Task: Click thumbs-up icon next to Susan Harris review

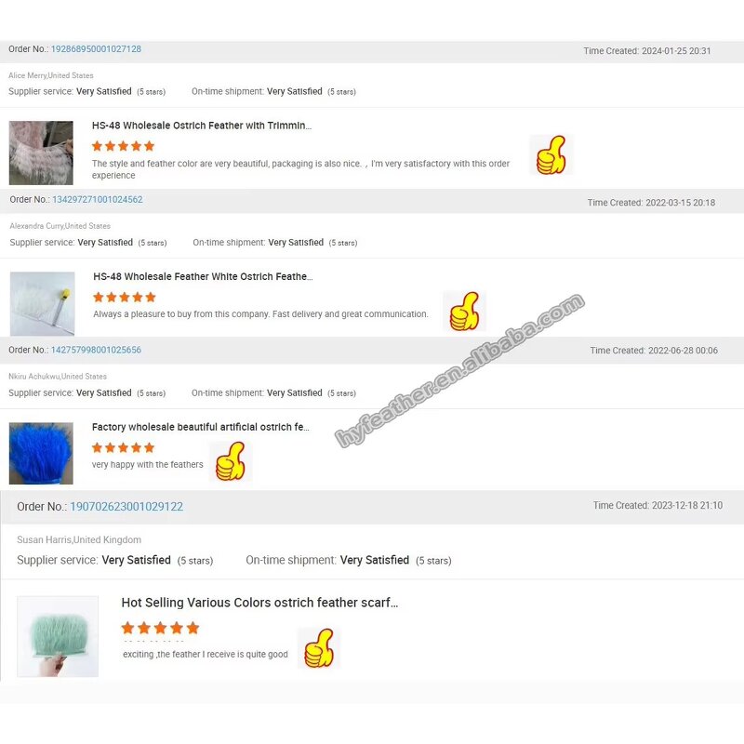Action: [x=319, y=648]
